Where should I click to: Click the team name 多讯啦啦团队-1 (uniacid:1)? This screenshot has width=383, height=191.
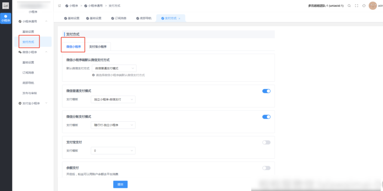pos(326,6)
